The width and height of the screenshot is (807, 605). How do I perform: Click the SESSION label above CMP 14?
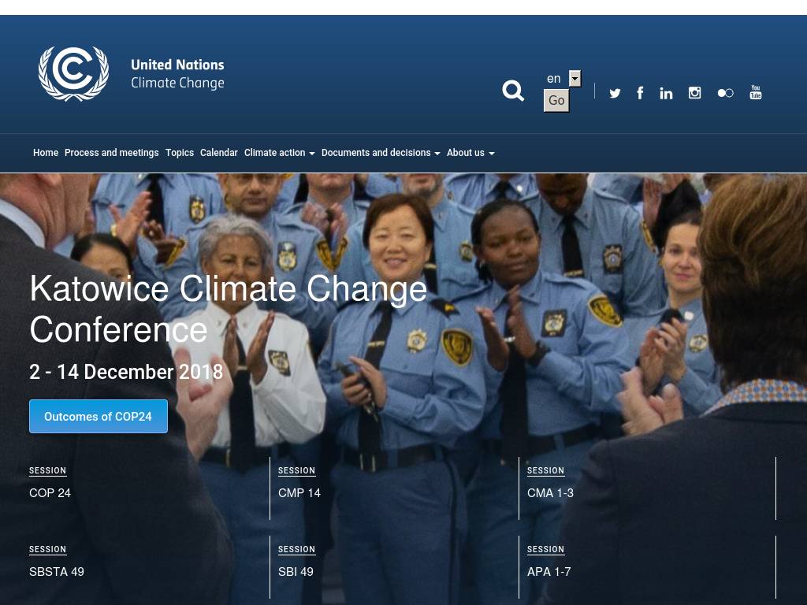tap(296, 470)
